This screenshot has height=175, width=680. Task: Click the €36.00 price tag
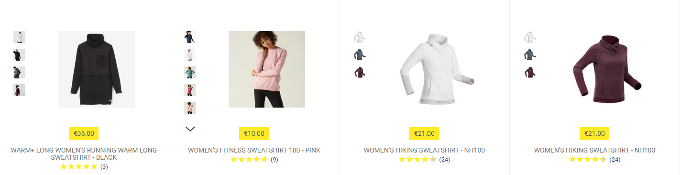click(84, 133)
